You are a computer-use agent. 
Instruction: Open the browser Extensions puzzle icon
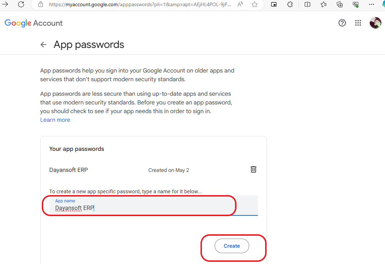click(290, 4)
